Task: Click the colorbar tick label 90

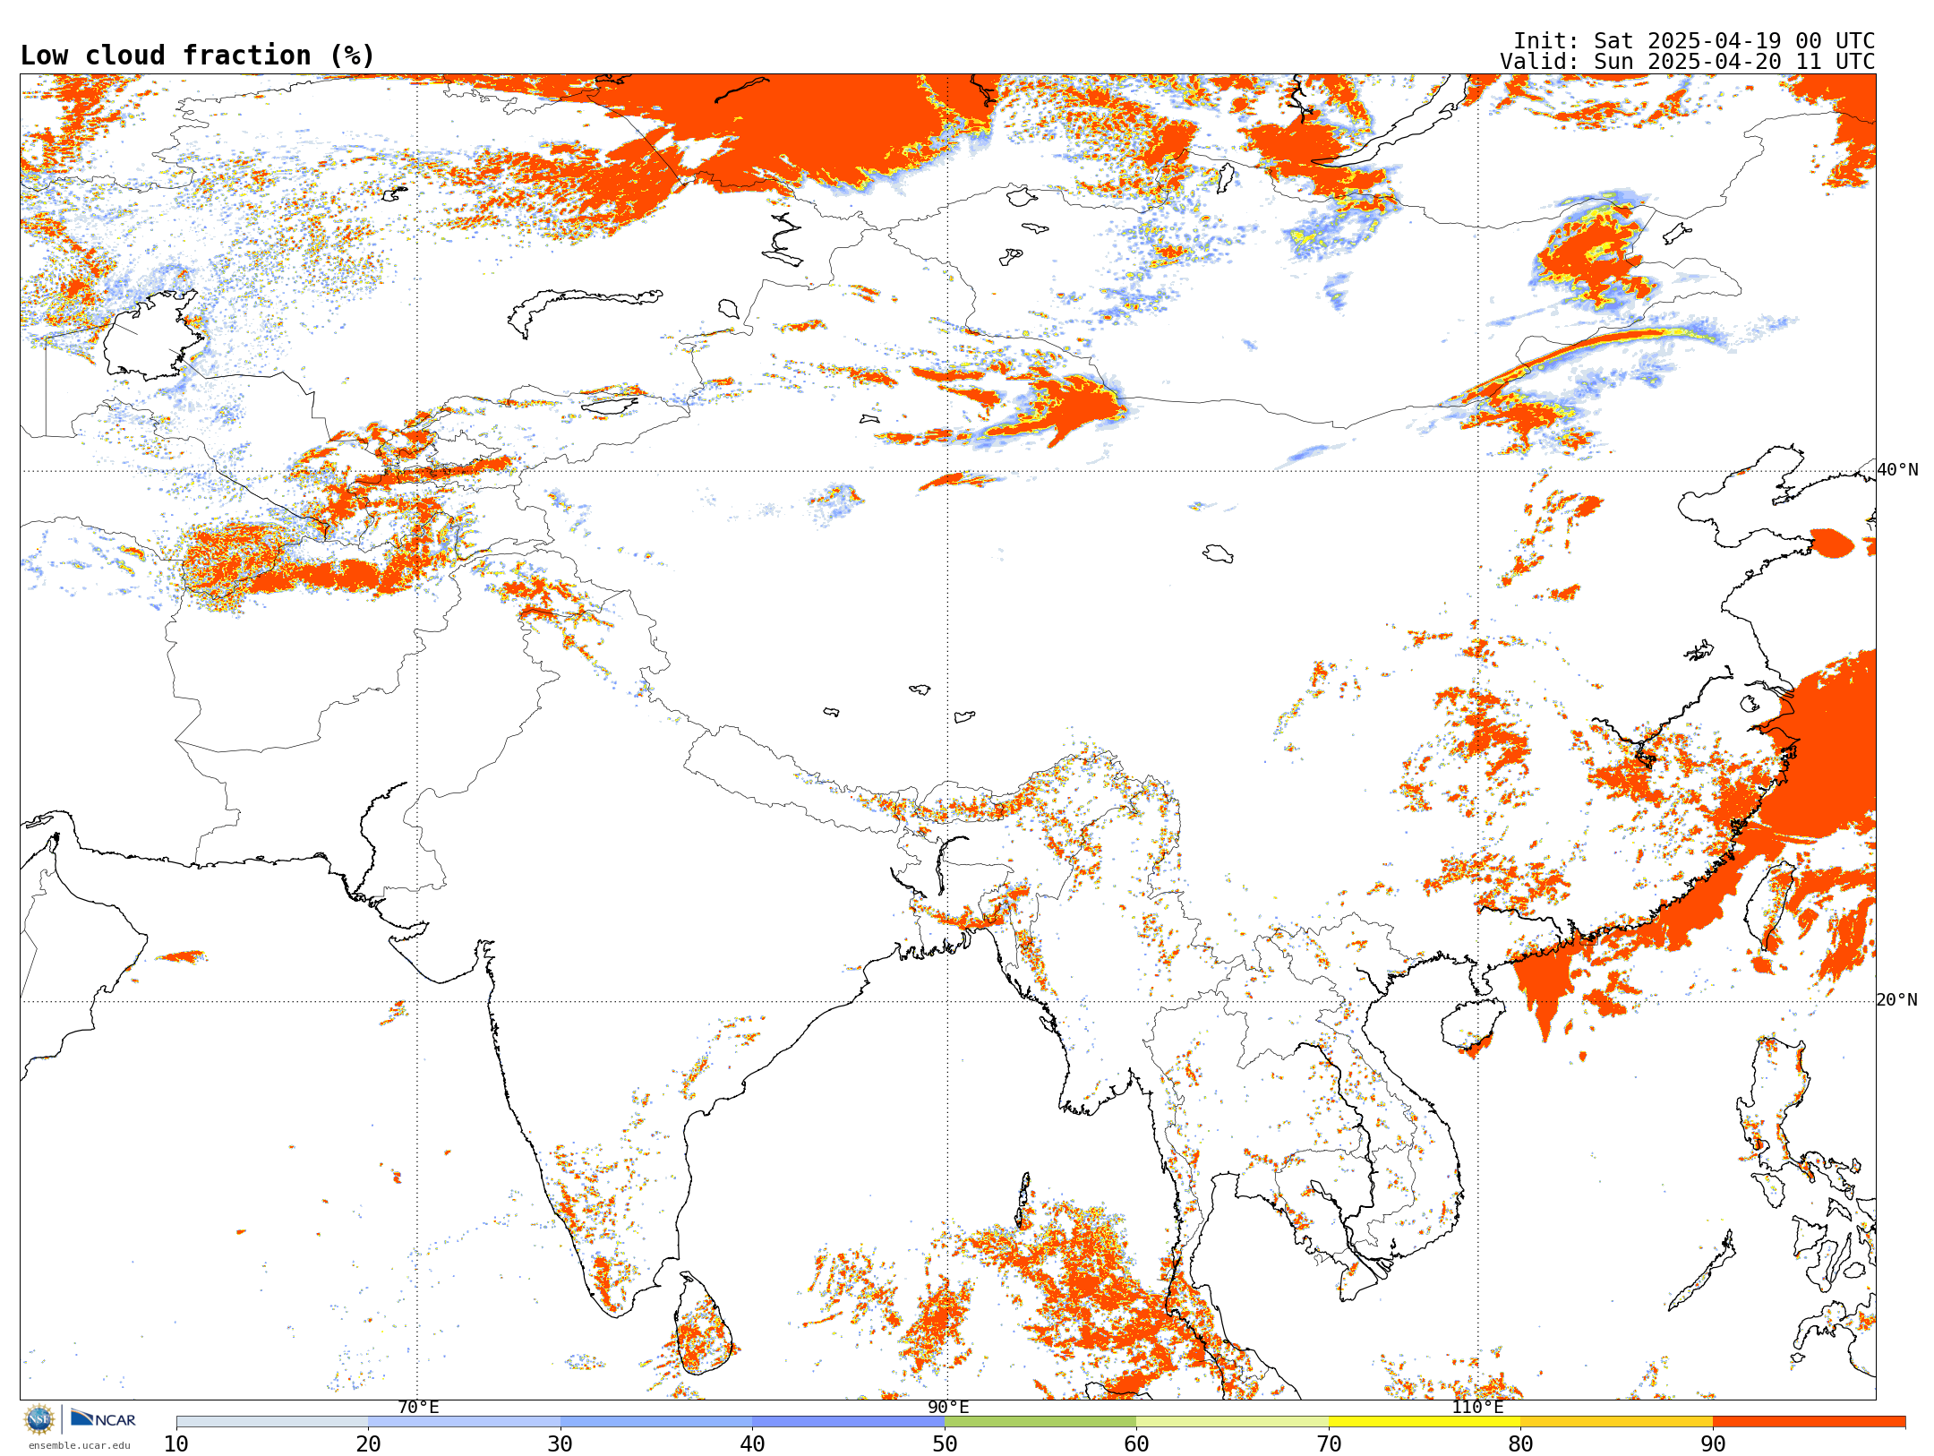Action: click(1713, 1444)
